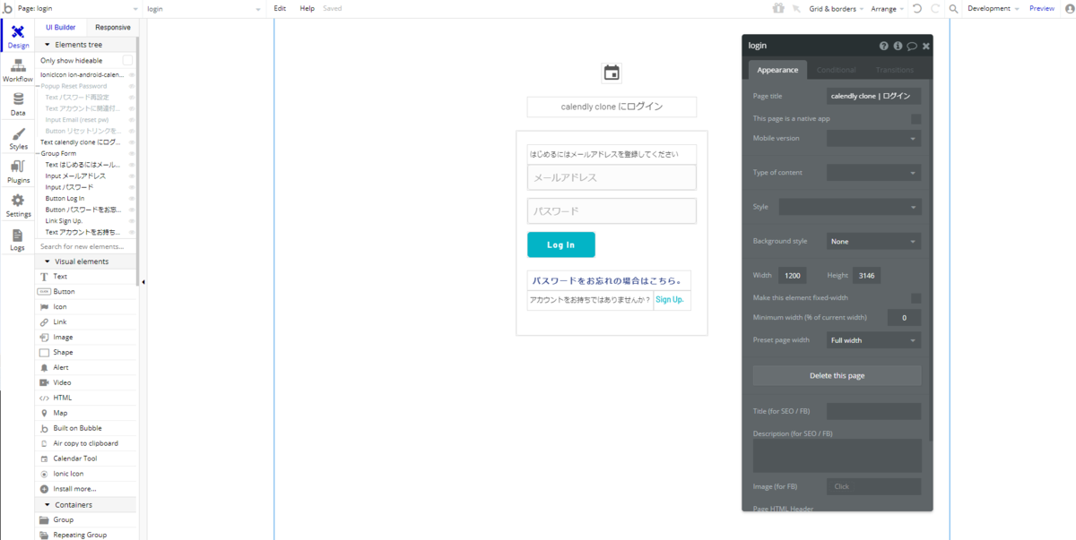Open Type of content dropdown
The width and height of the screenshot is (1076, 540).
(873, 173)
